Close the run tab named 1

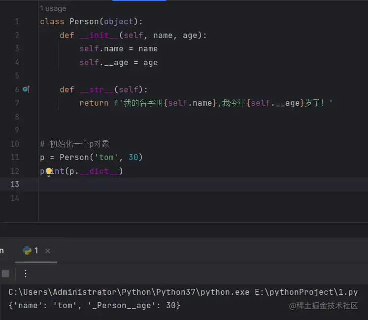[x=48, y=251]
